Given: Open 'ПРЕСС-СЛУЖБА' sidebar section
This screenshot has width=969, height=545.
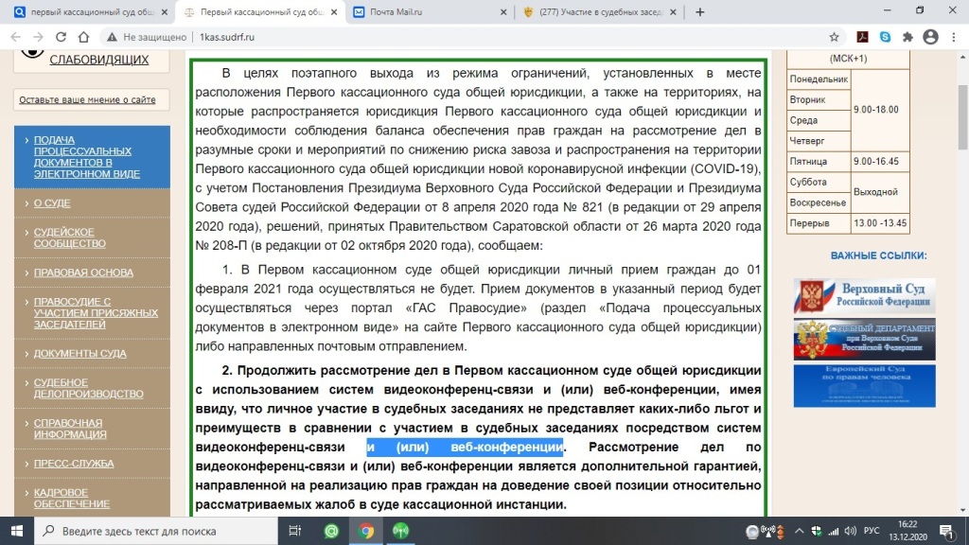Looking at the screenshot, I should pyautogui.click(x=74, y=464).
